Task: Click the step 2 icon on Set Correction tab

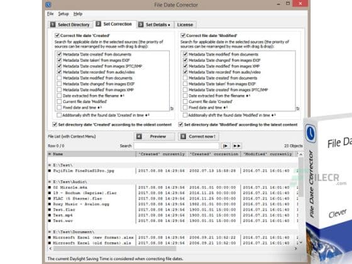Action: point(98,24)
